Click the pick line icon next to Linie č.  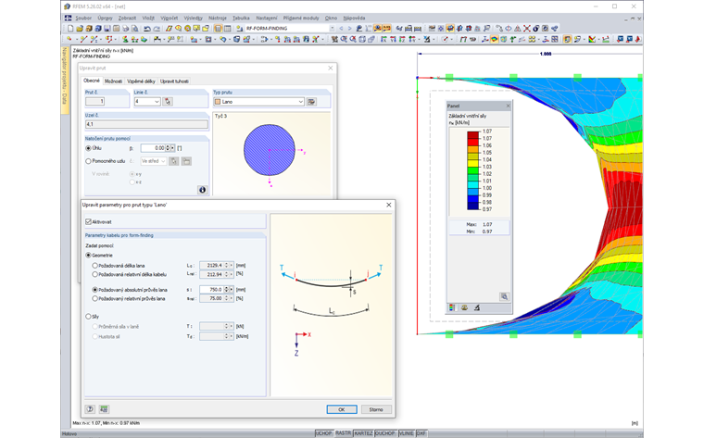[168, 102]
